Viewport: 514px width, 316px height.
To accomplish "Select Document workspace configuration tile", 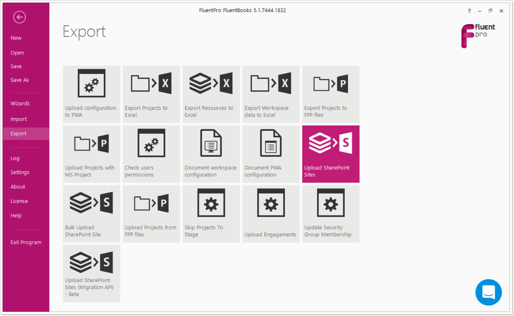I will point(211,154).
